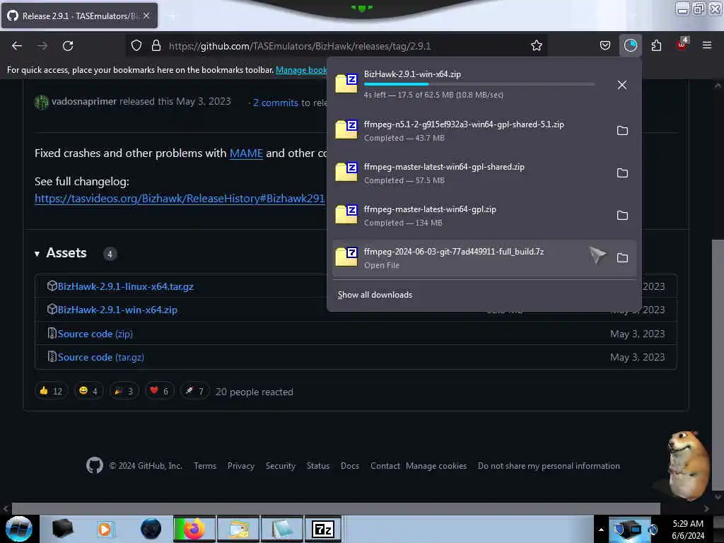This screenshot has height=543, width=724.
Task: Click the BizHawk-2.9.1-win-x64.zip downloading entry name
Action: (412, 74)
